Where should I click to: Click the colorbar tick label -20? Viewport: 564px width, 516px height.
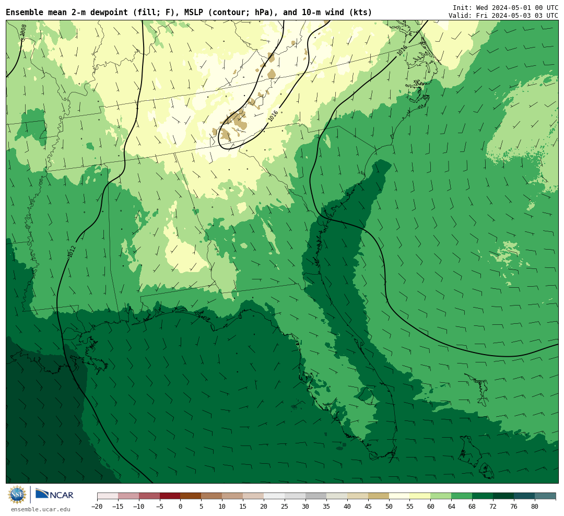97,507
